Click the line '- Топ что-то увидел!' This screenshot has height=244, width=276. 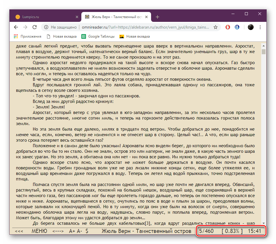53,96
